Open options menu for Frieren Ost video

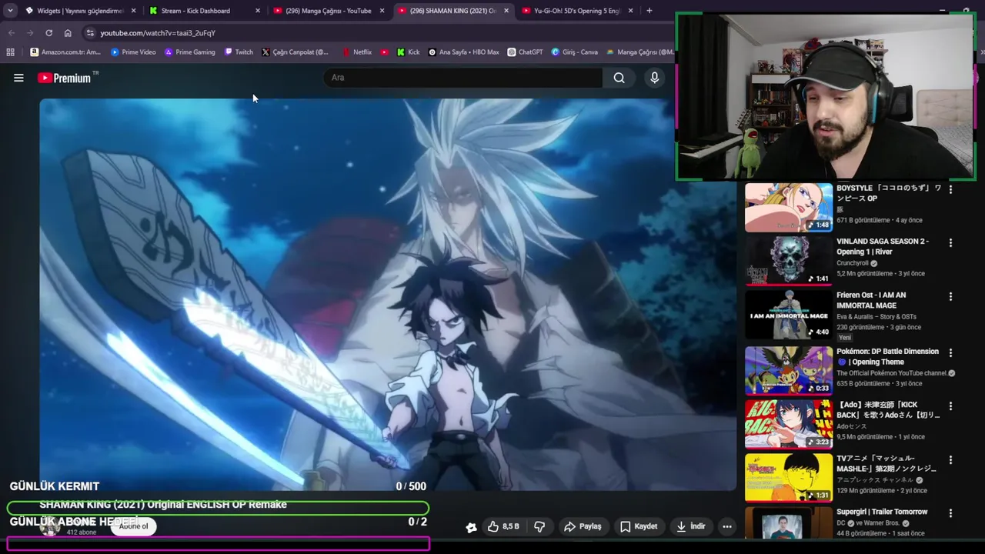point(950,297)
